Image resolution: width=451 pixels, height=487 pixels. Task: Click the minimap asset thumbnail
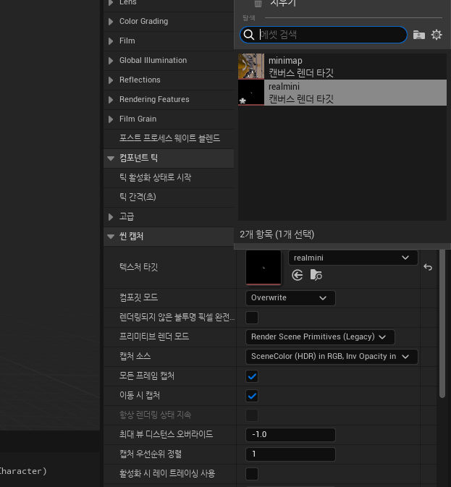(x=251, y=66)
